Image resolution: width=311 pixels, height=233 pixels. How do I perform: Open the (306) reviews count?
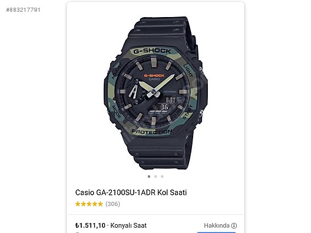(113, 204)
